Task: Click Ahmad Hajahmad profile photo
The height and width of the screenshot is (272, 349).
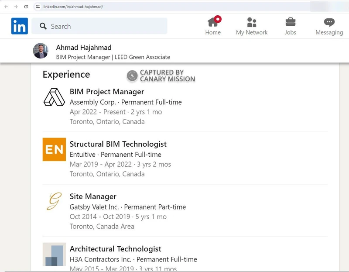Action: 41,51
